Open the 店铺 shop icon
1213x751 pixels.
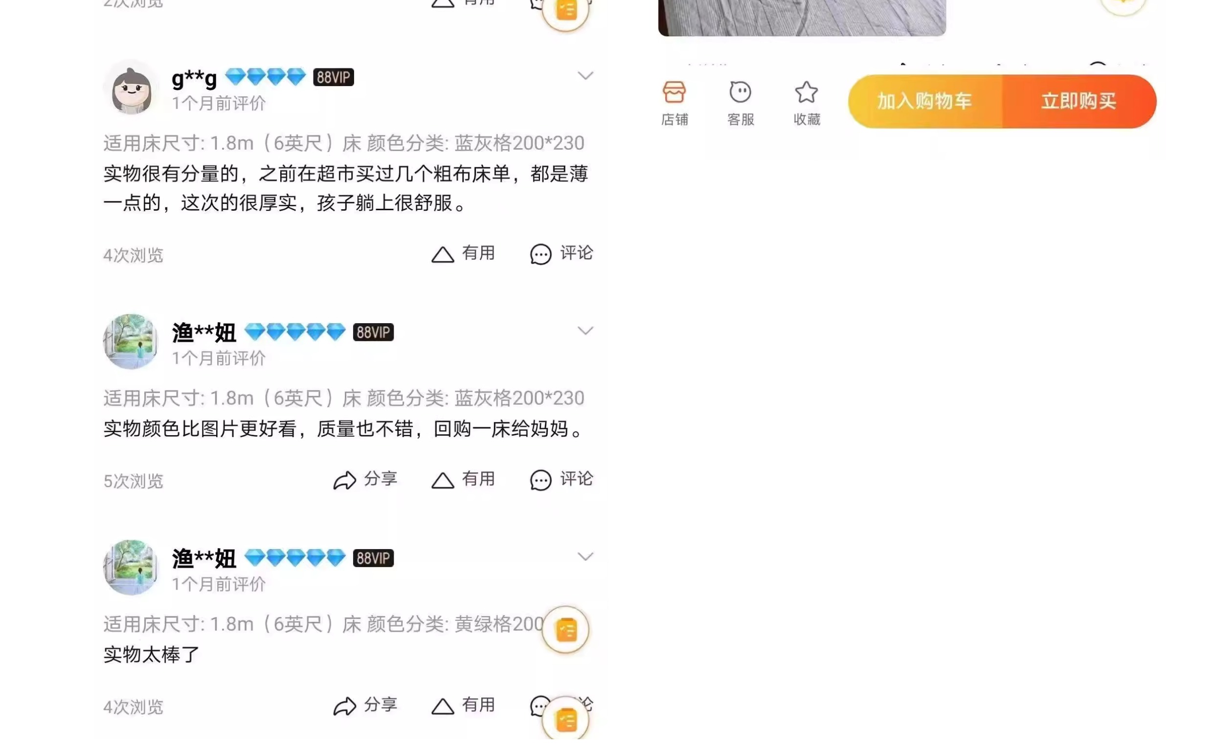tap(674, 103)
